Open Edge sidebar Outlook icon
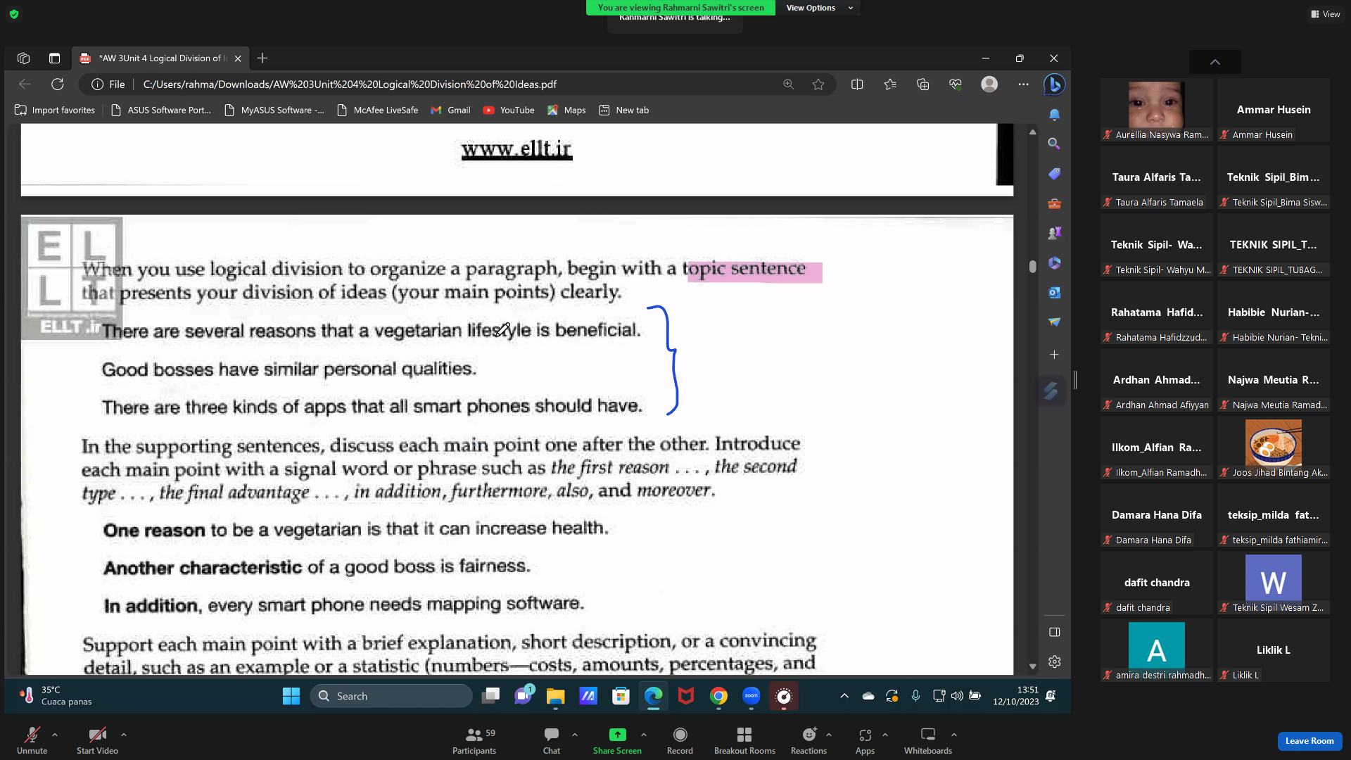Image resolution: width=1351 pixels, height=760 pixels. point(1054,292)
